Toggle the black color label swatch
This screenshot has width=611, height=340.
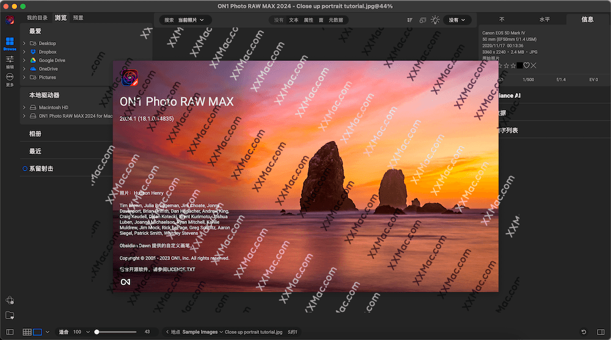(x=520, y=65)
